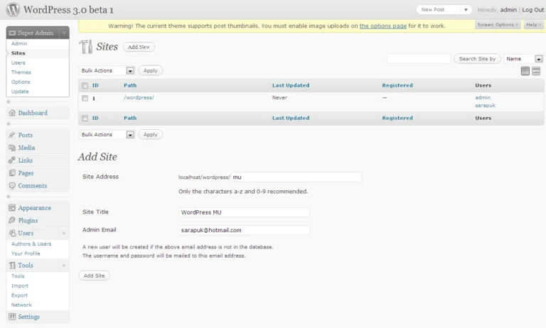
Task: Click the Dashboard house icon
Action: [x=12, y=113]
